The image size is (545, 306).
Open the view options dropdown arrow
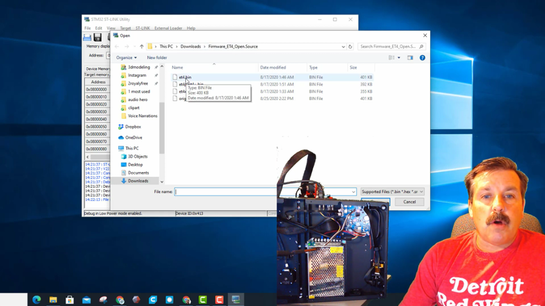[399, 58]
